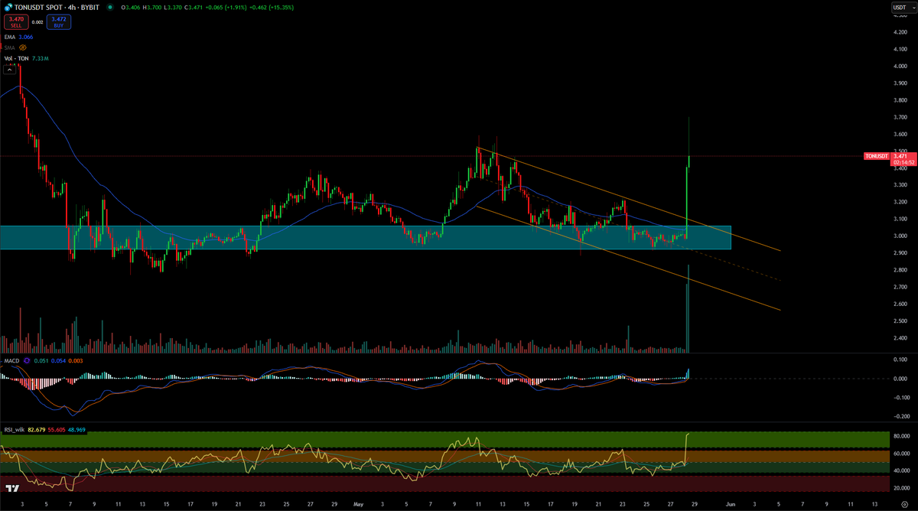Select the Vol · TON indicator legend
Image resolution: width=918 pixels, height=511 pixels.
pyautogui.click(x=18, y=59)
